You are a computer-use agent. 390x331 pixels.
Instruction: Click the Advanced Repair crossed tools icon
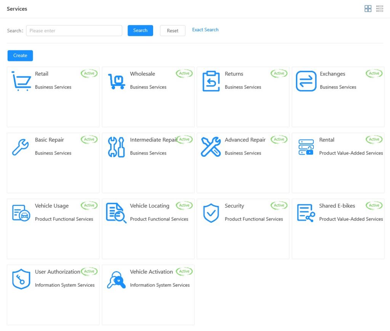click(x=211, y=147)
